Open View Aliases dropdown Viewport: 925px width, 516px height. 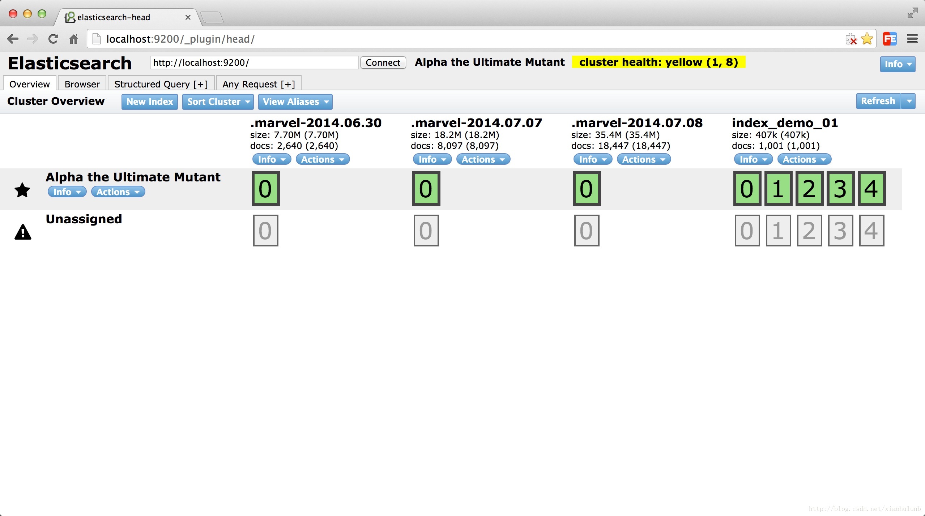click(295, 102)
